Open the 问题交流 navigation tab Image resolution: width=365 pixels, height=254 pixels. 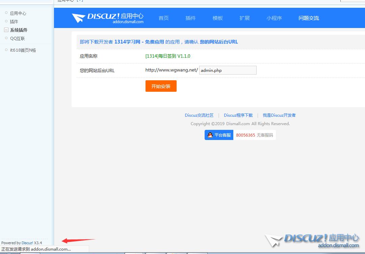click(309, 18)
